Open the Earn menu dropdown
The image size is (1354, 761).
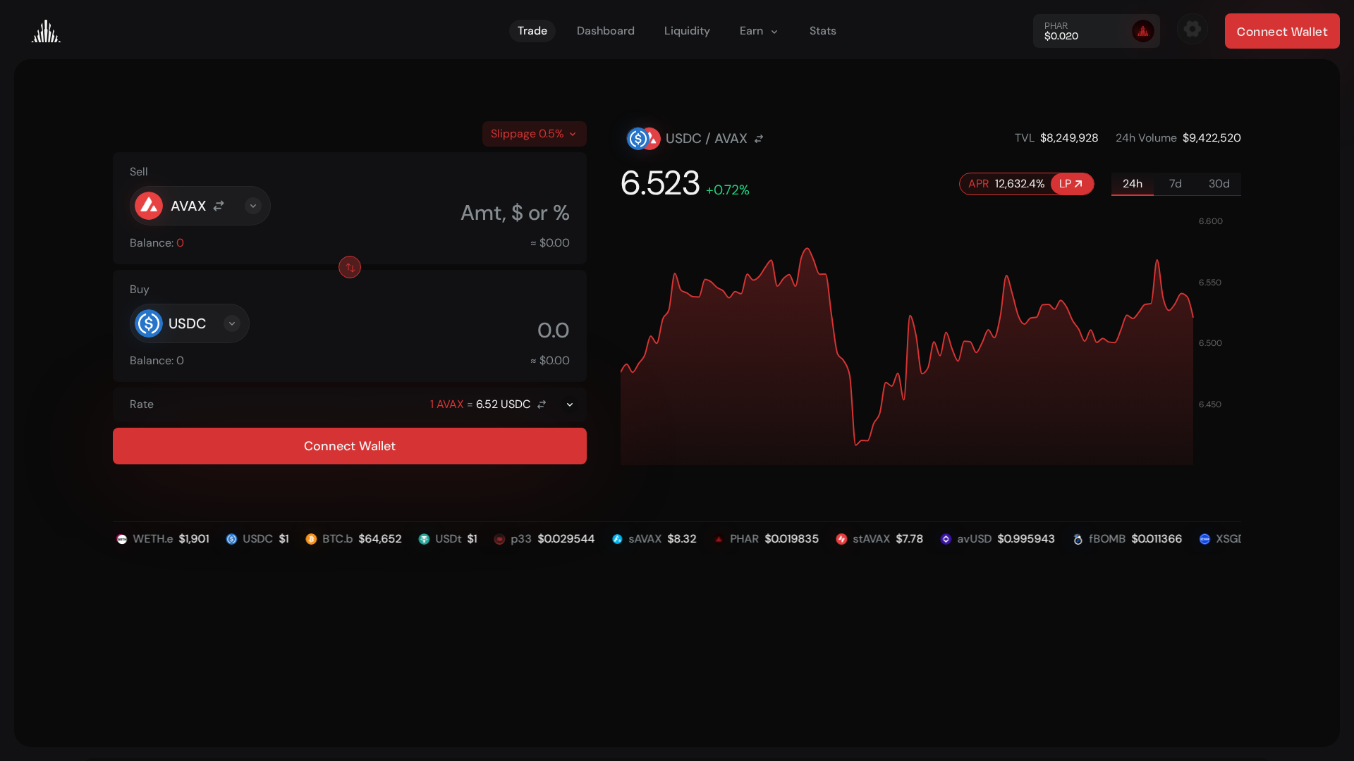759,31
